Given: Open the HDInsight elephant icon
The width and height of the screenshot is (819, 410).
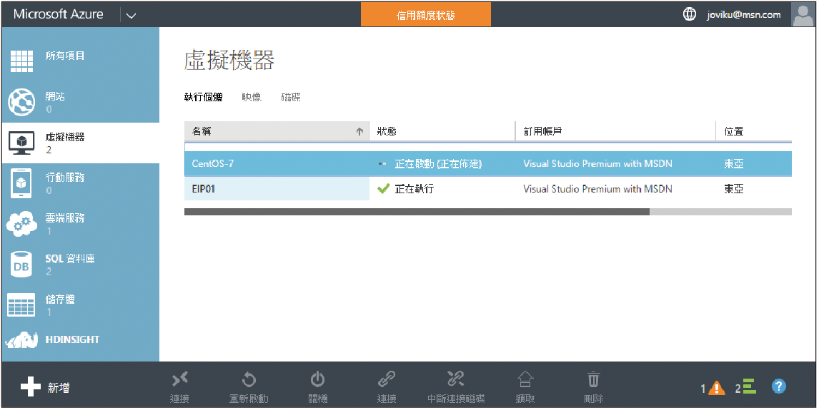Looking at the screenshot, I should 22,340.
